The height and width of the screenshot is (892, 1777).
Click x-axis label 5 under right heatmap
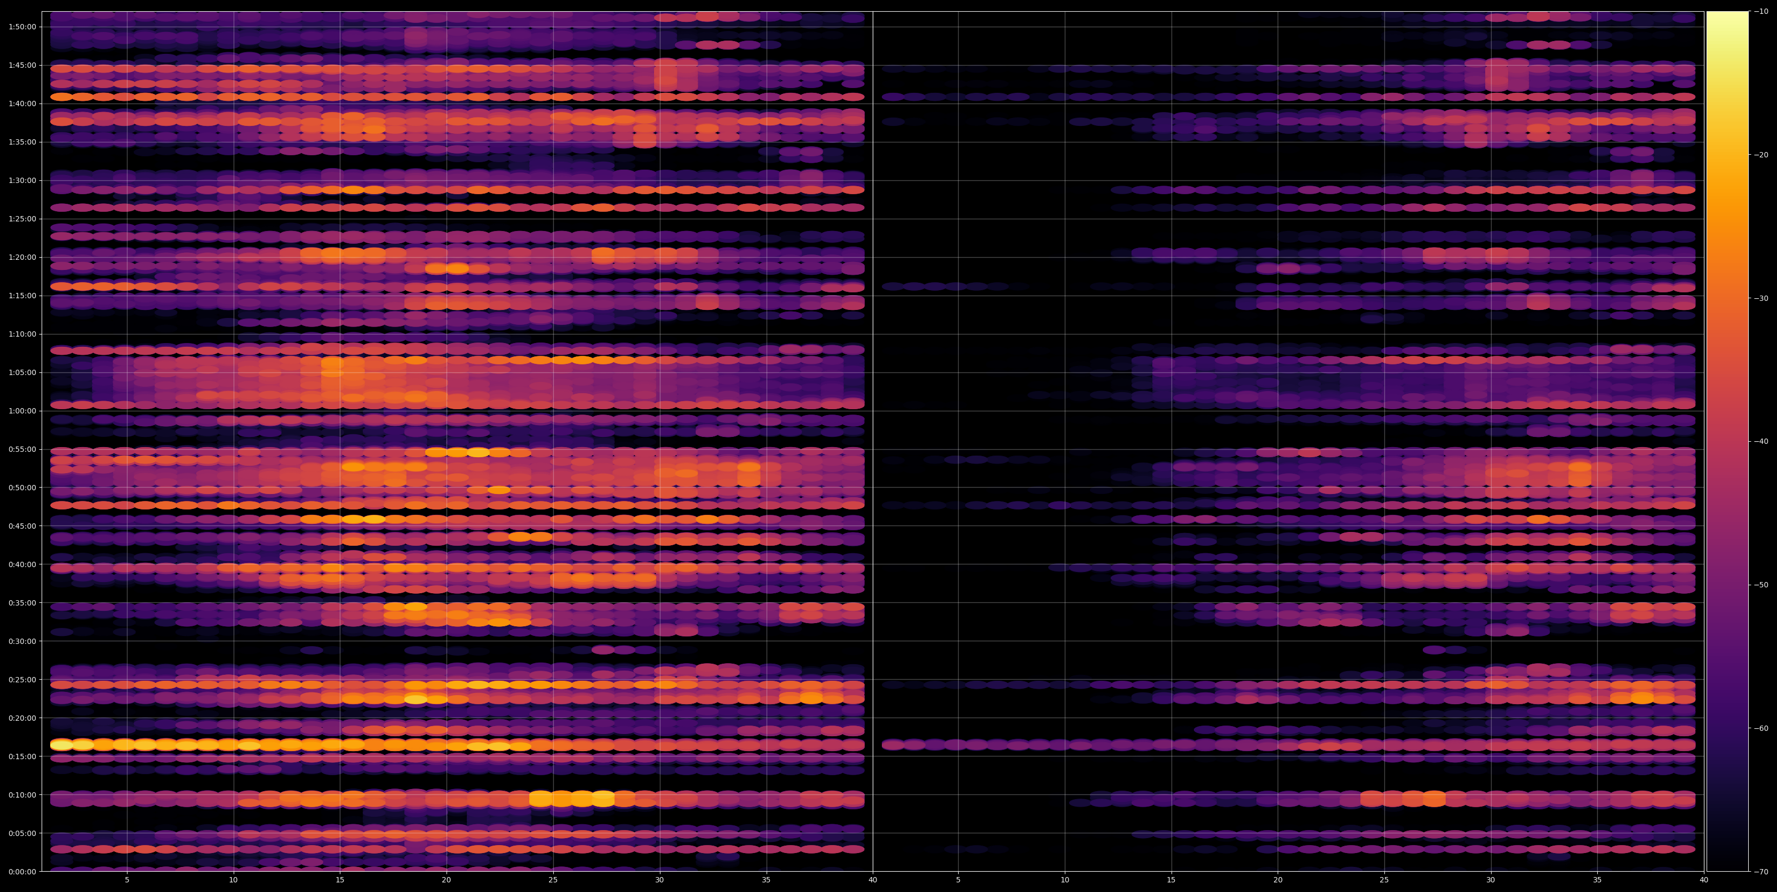(x=958, y=880)
